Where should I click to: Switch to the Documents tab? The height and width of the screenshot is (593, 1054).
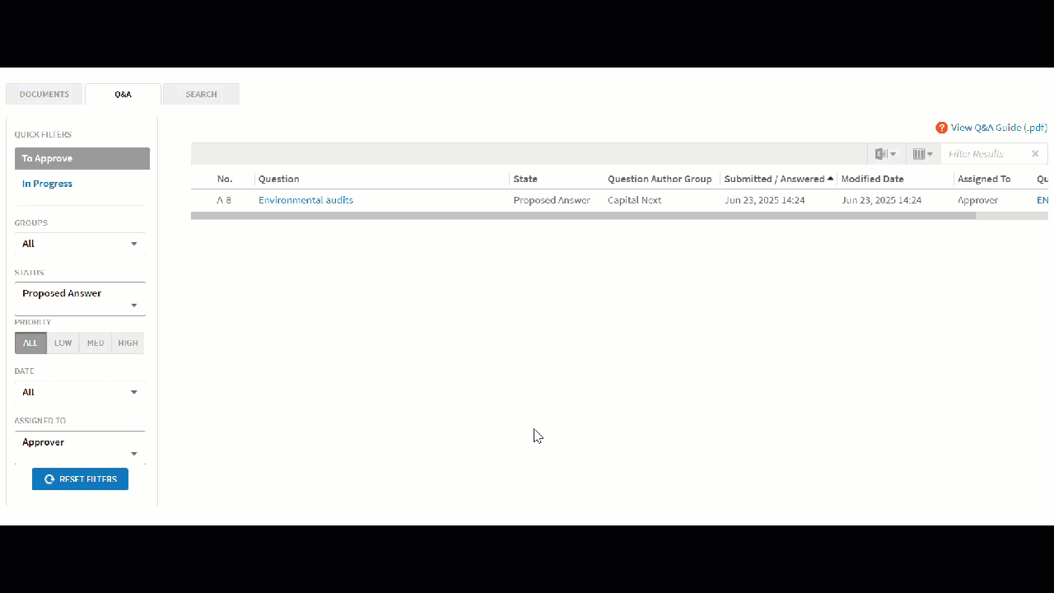(x=44, y=95)
